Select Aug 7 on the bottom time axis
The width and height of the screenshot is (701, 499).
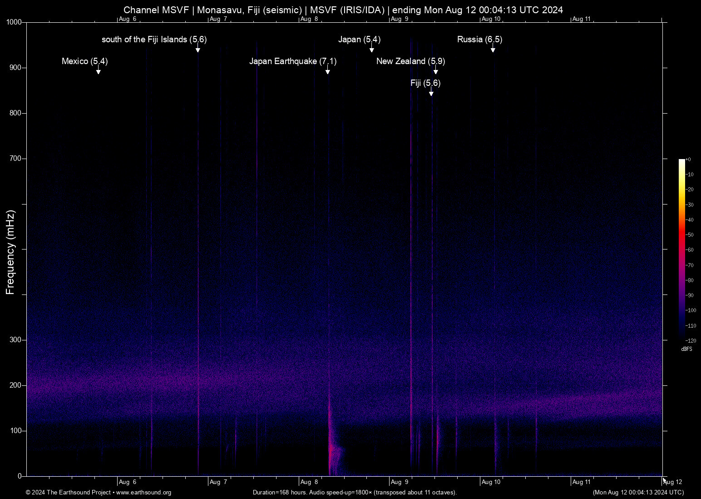(x=218, y=482)
